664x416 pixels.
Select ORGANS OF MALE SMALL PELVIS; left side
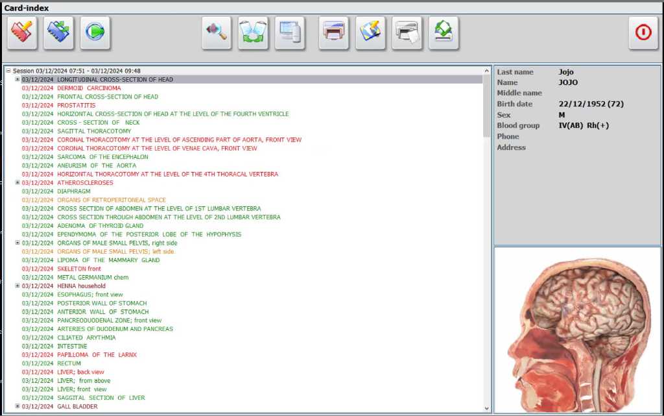pos(98,252)
